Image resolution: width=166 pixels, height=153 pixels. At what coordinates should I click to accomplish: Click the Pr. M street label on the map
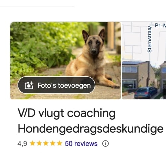click(160, 25)
